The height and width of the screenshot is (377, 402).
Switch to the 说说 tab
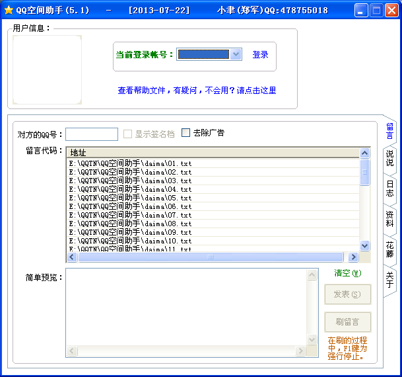click(x=389, y=159)
